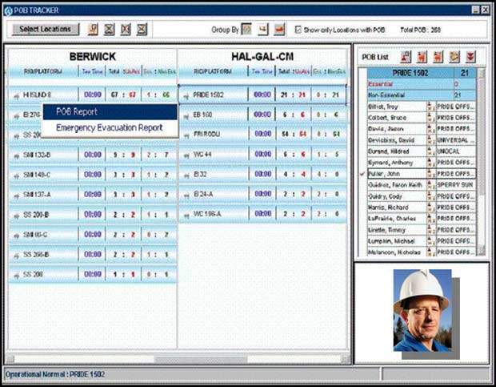Image resolution: width=496 pixels, height=387 pixels.
Task: Expand the PRIDE 1502 rig row
Action: point(185,95)
